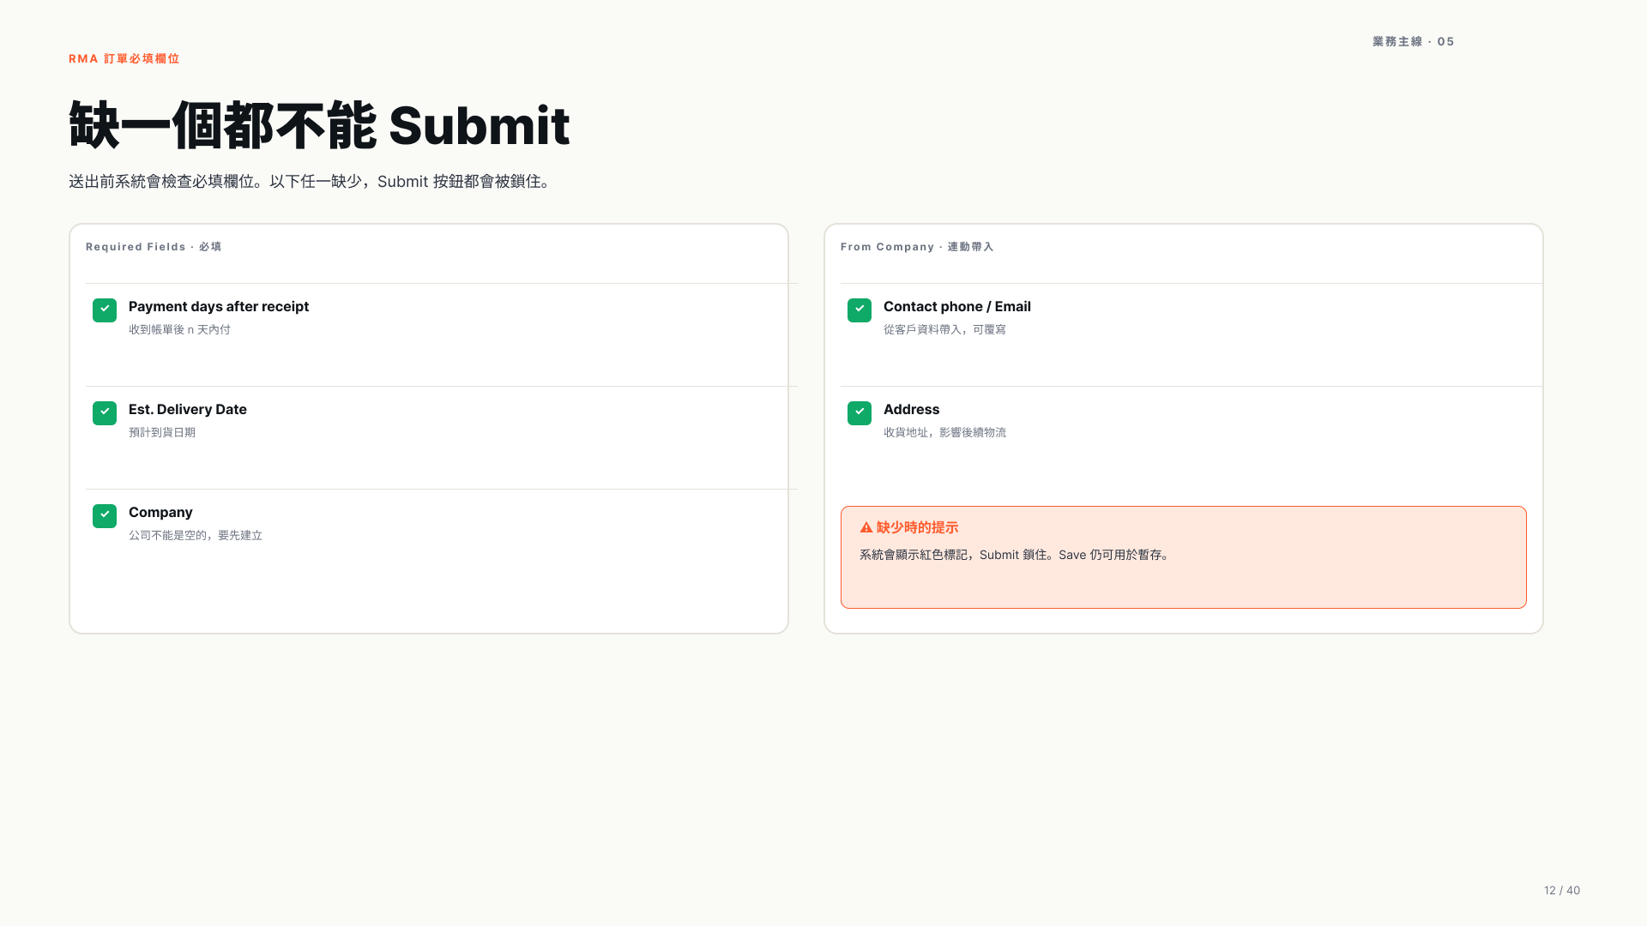
Task: Click the subtitle starting '送出前系統會檢查必填欄位'
Action: (x=311, y=182)
